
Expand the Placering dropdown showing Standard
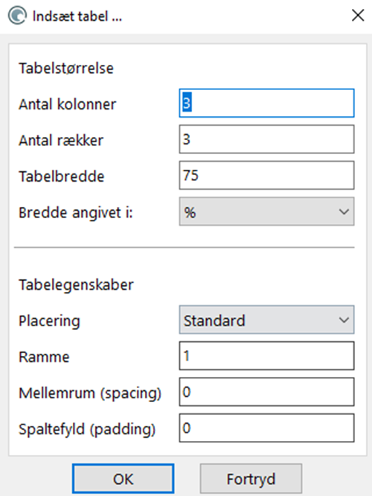pos(266,319)
